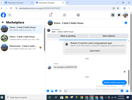Bookmark this page with the star
132x100 pixels.
pyautogui.click(x=118, y=8)
